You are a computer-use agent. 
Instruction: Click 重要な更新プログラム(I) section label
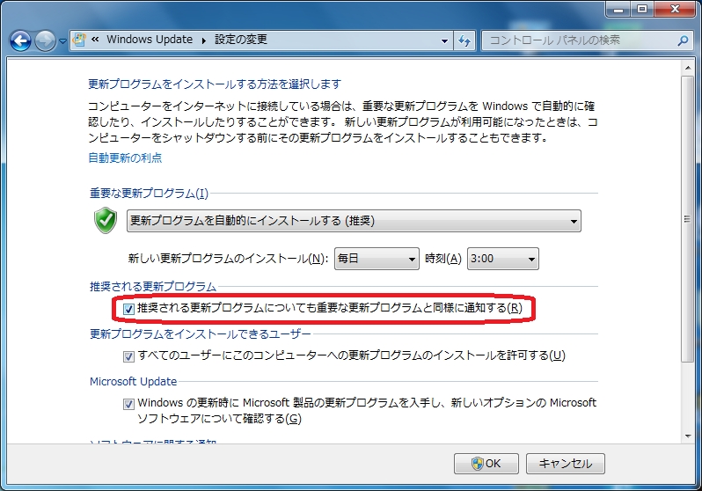click(149, 193)
